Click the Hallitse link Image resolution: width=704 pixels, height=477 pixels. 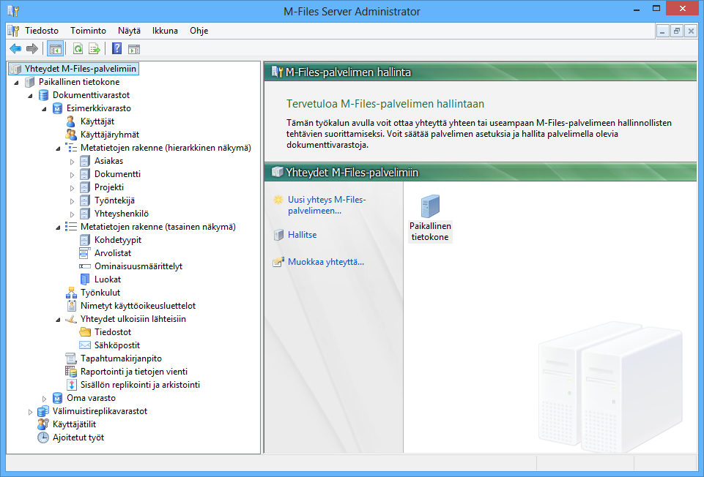click(x=302, y=234)
